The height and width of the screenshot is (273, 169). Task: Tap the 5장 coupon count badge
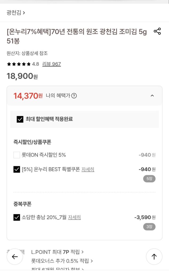coord(149,179)
